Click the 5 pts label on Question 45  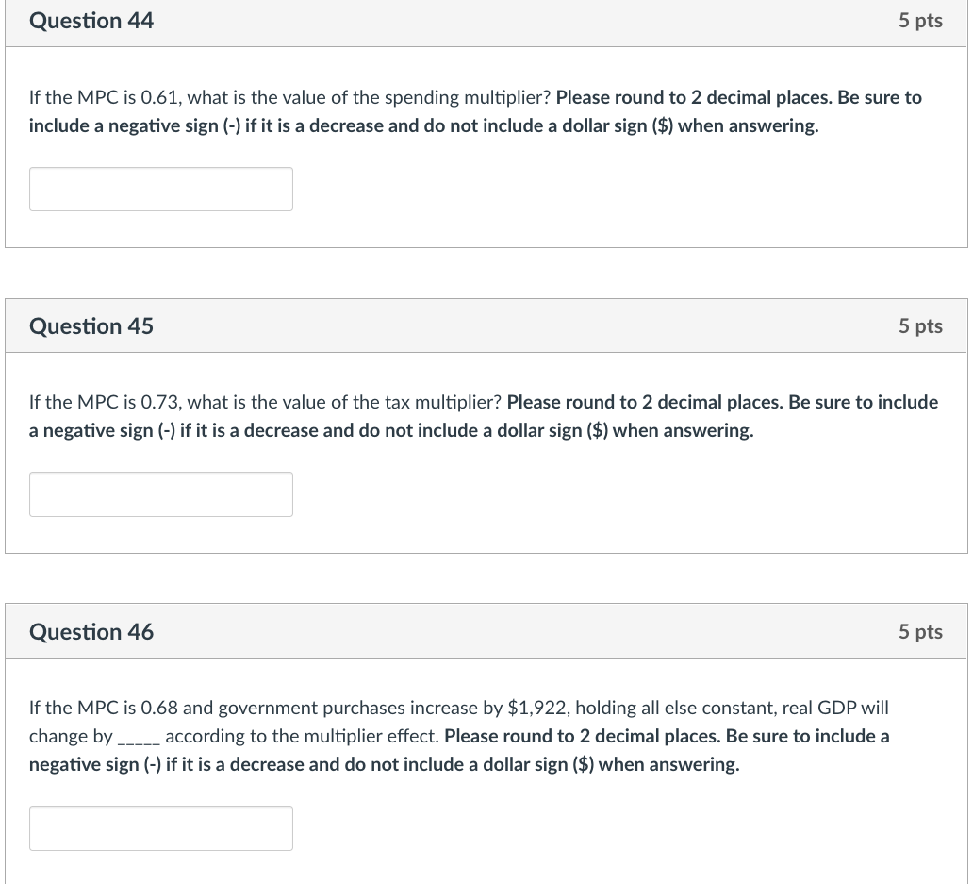point(920,325)
